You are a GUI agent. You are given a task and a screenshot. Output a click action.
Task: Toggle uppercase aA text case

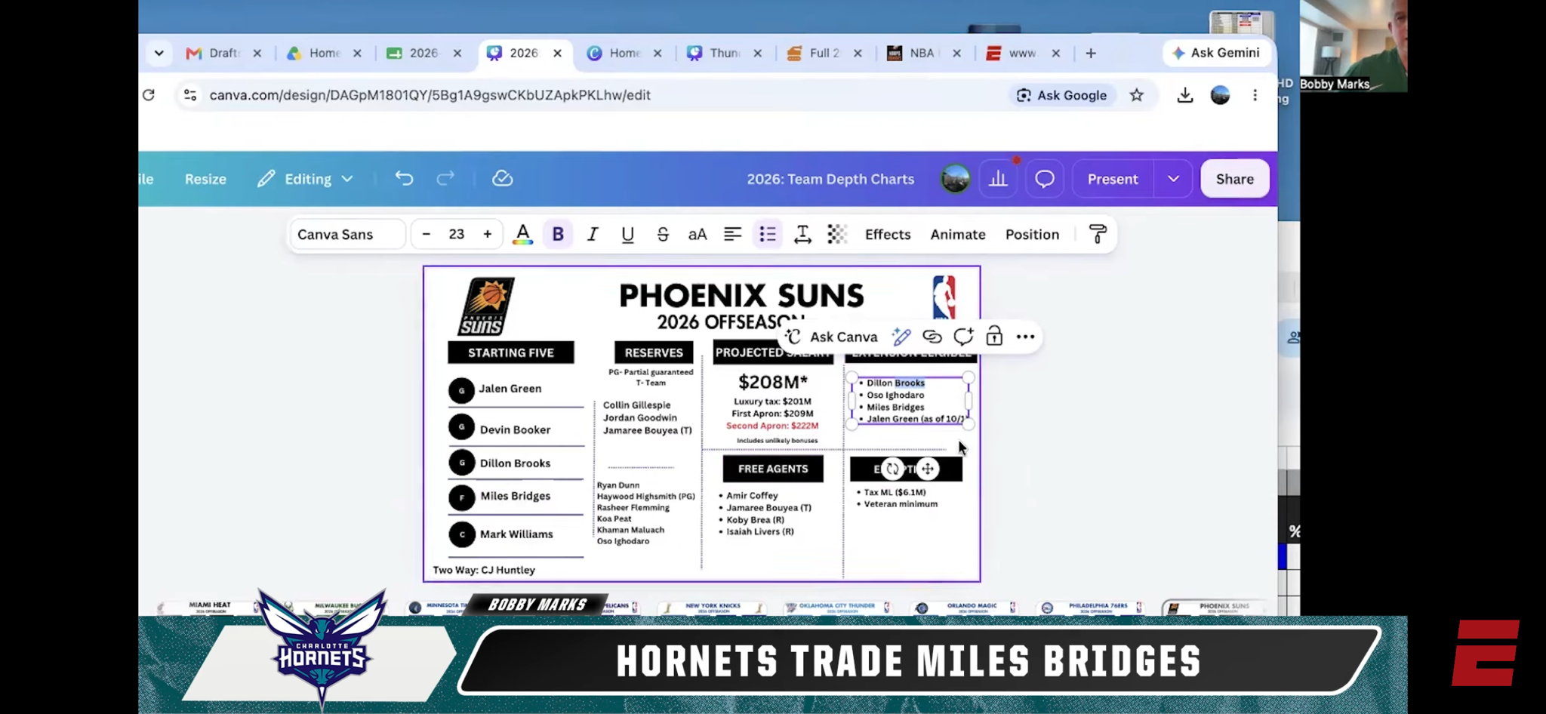click(x=698, y=234)
